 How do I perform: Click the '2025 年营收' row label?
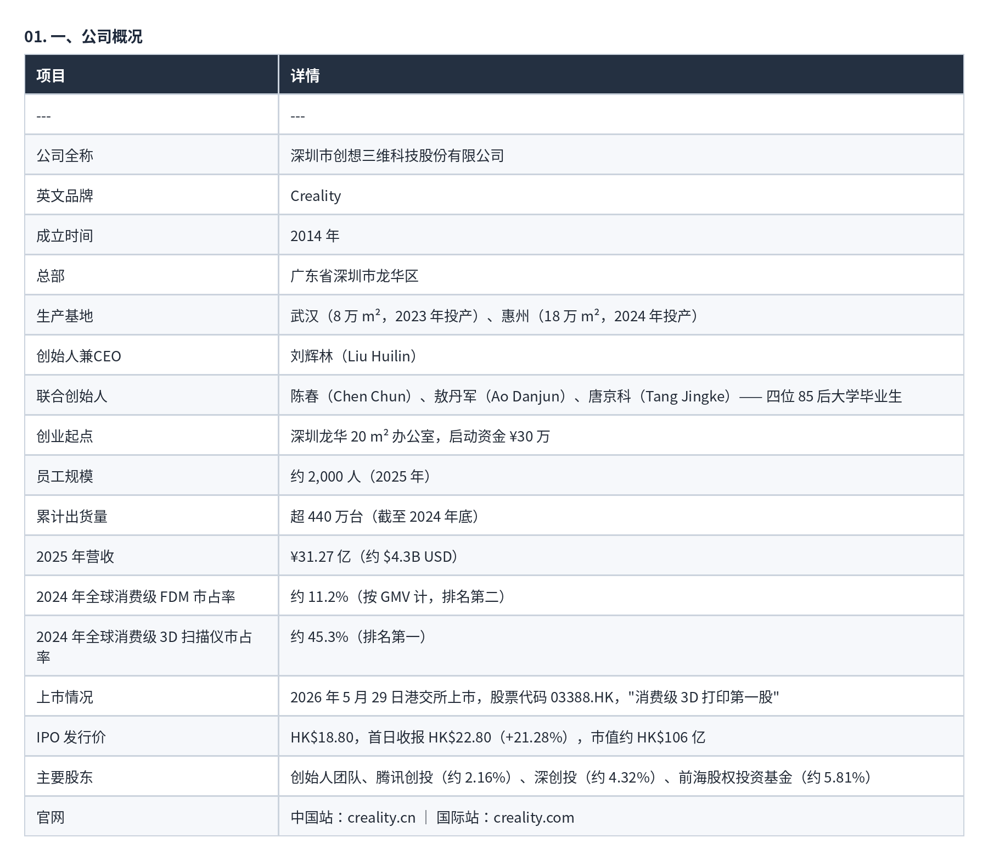click(151, 556)
